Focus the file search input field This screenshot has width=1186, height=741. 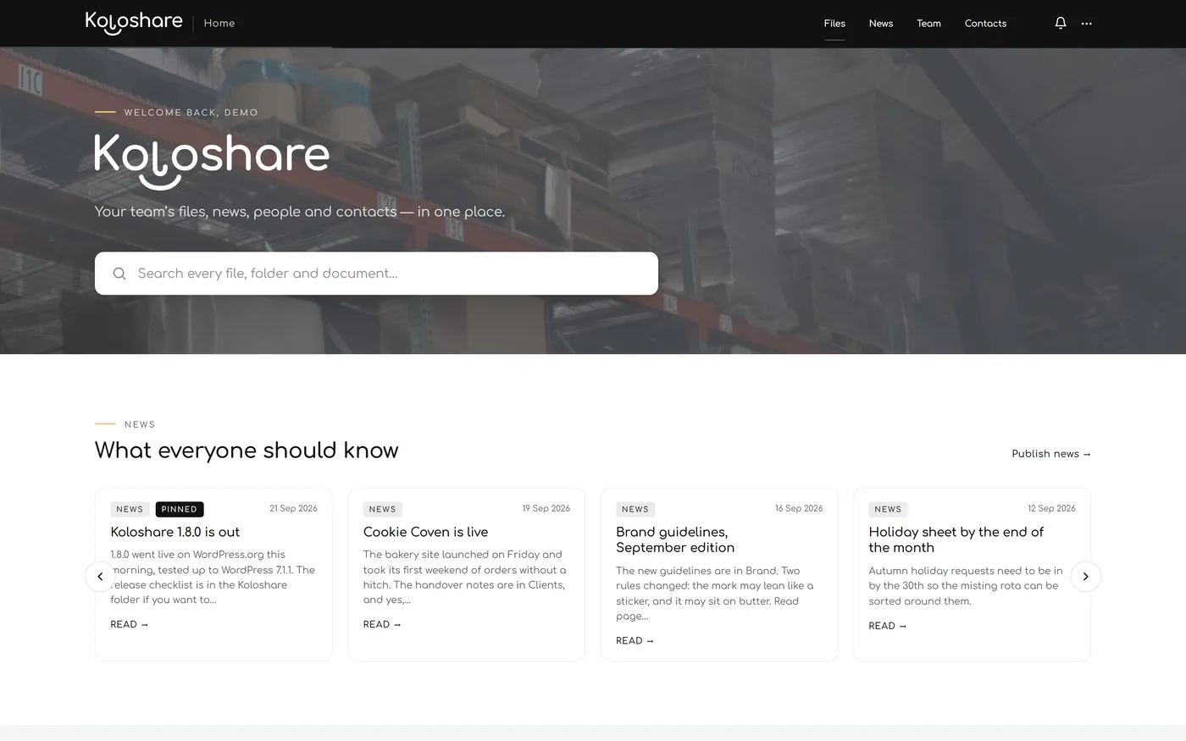(x=376, y=274)
